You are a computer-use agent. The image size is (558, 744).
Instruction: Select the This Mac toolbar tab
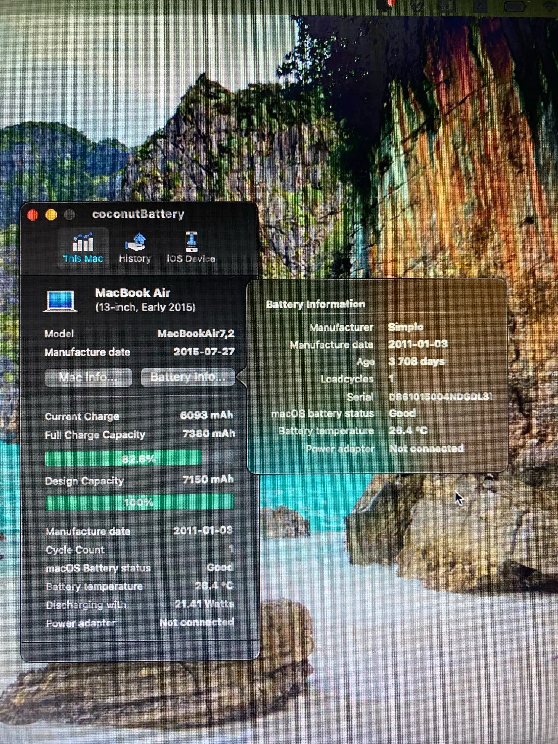click(83, 248)
